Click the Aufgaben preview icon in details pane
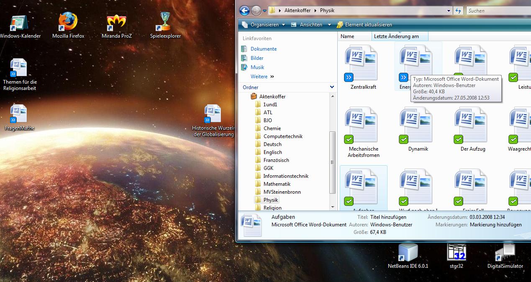This screenshot has height=282, width=531. [252, 226]
